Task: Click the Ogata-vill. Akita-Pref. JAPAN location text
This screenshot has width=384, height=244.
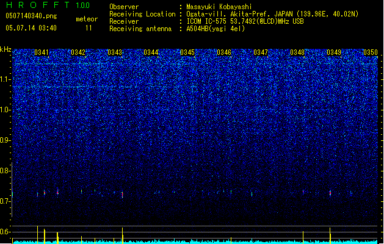Action: coord(272,14)
